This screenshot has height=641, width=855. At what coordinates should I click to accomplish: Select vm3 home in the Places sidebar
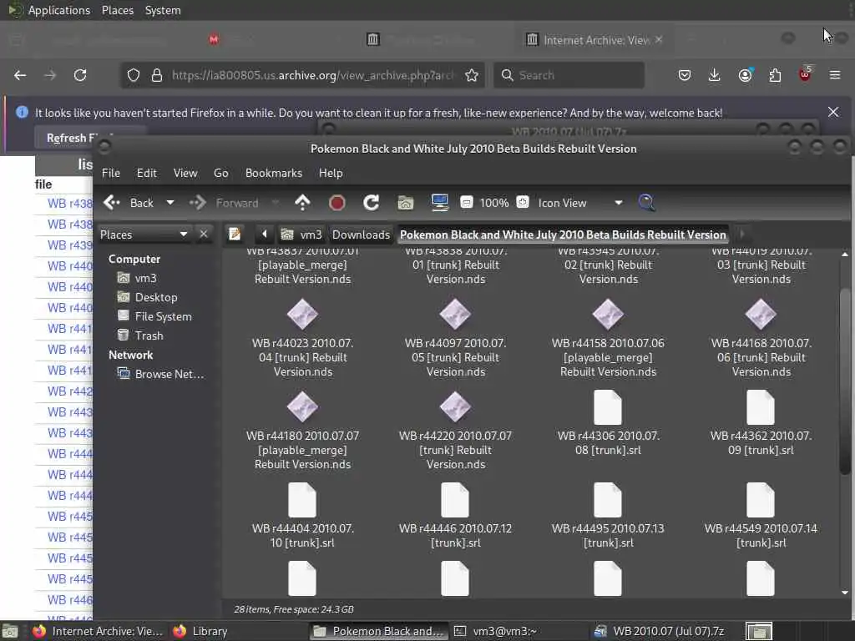tap(137, 278)
